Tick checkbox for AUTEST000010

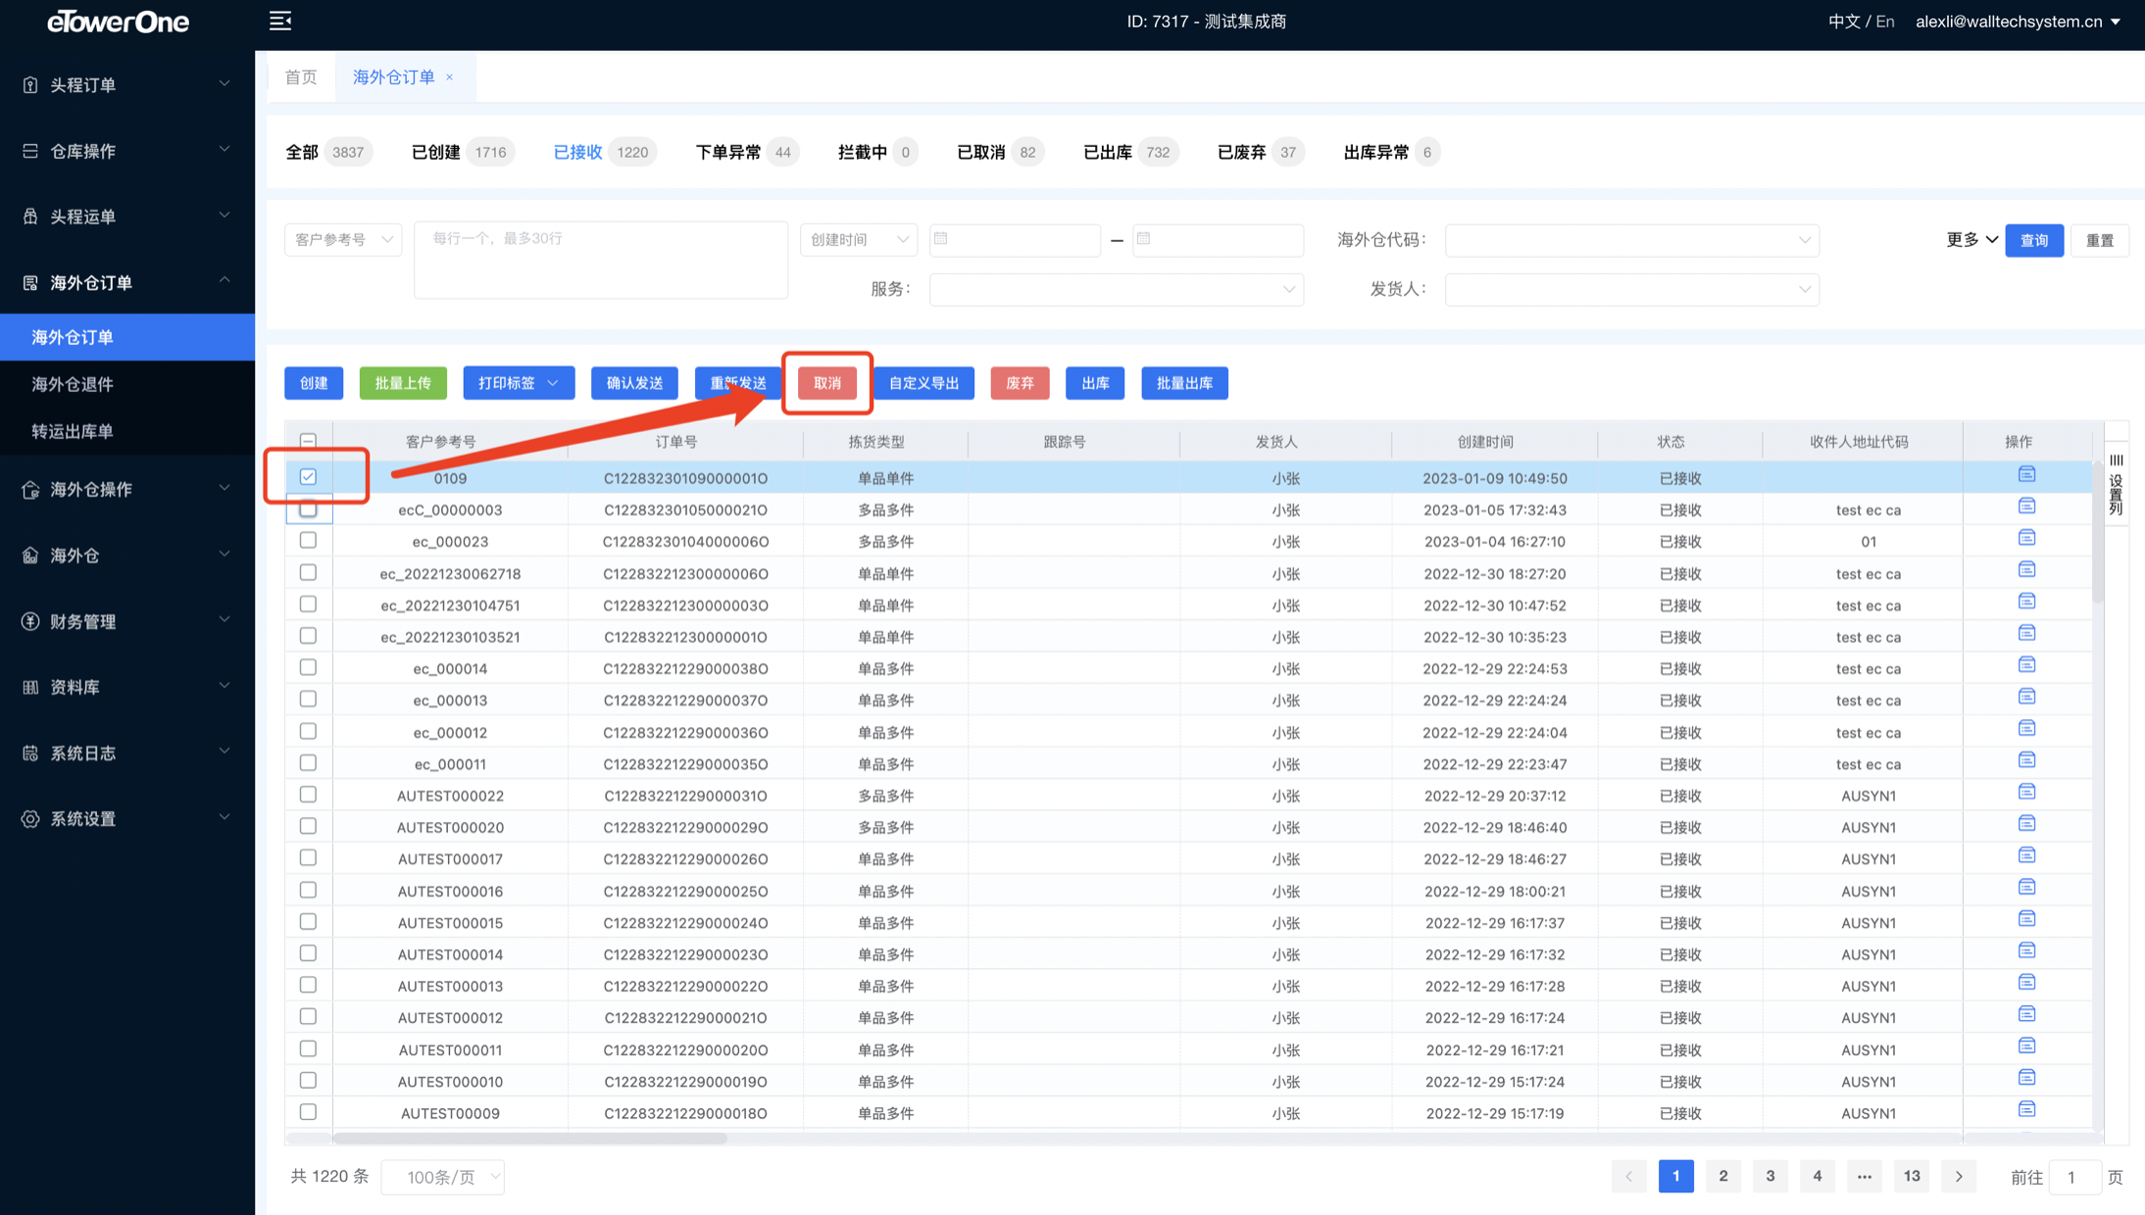click(x=308, y=1080)
